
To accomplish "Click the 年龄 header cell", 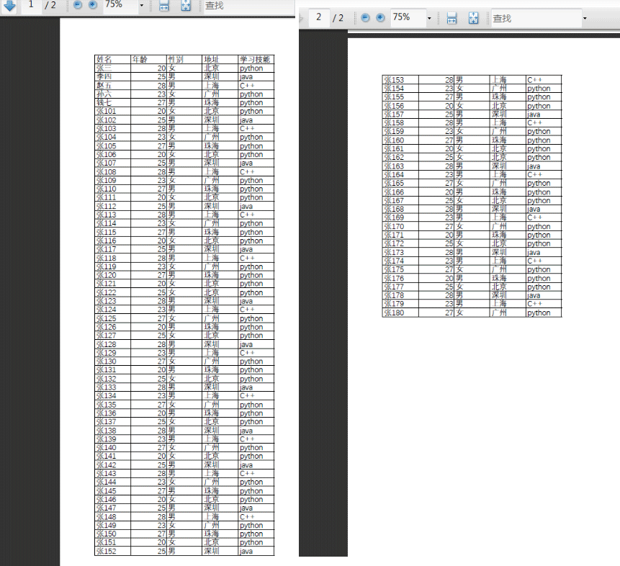I will 148,59.
